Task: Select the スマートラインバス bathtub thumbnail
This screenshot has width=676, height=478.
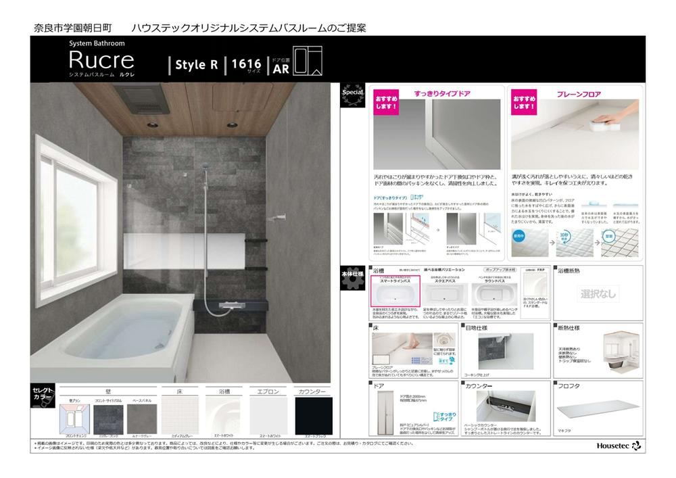Action: tap(395, 291)
